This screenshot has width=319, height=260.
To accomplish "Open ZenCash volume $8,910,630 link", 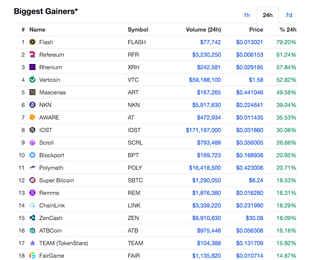I will (206, 218).
